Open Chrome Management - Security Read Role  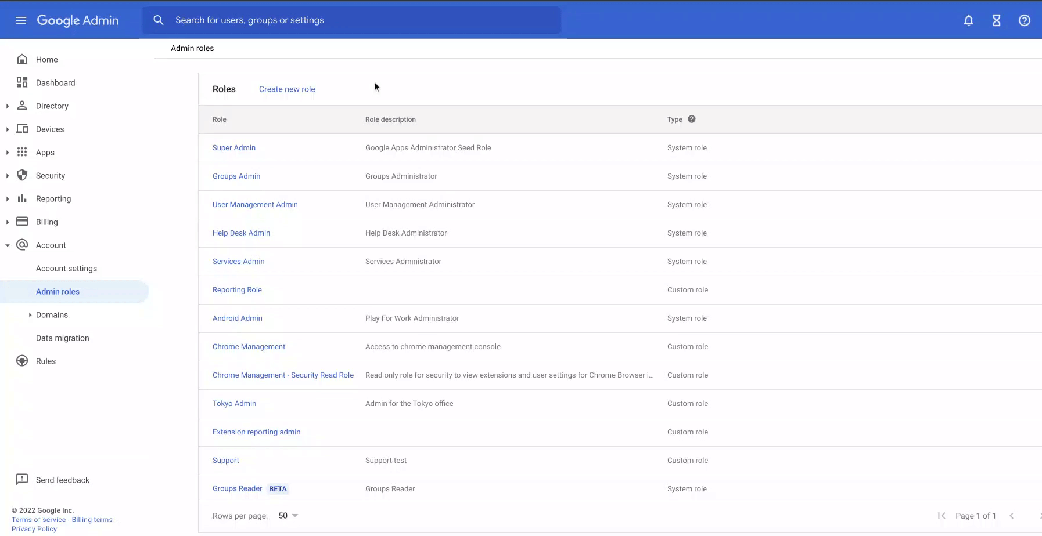pyautogui.click(x=283, y=375)
